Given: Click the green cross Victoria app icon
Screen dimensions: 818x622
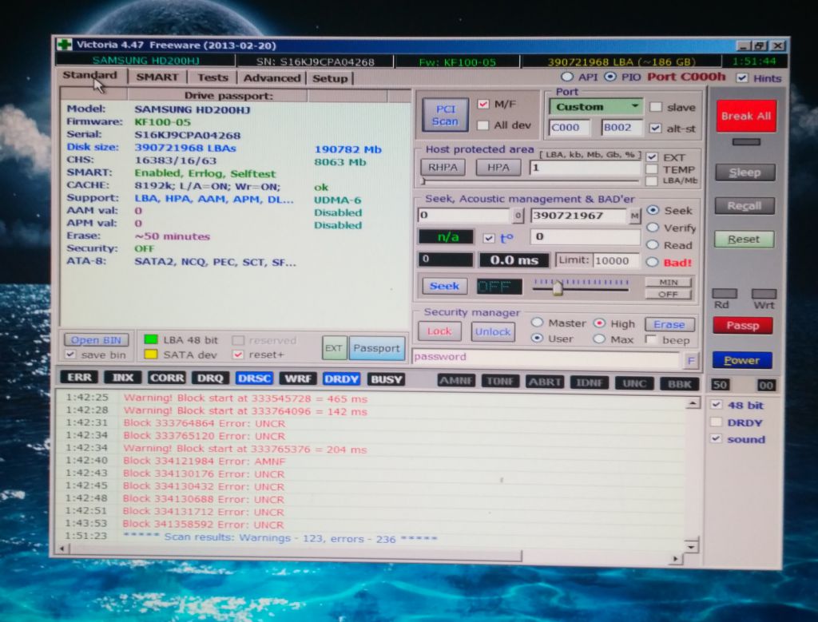Looking at the screenshot, I should pyautogui.click(x=64, y=45).
